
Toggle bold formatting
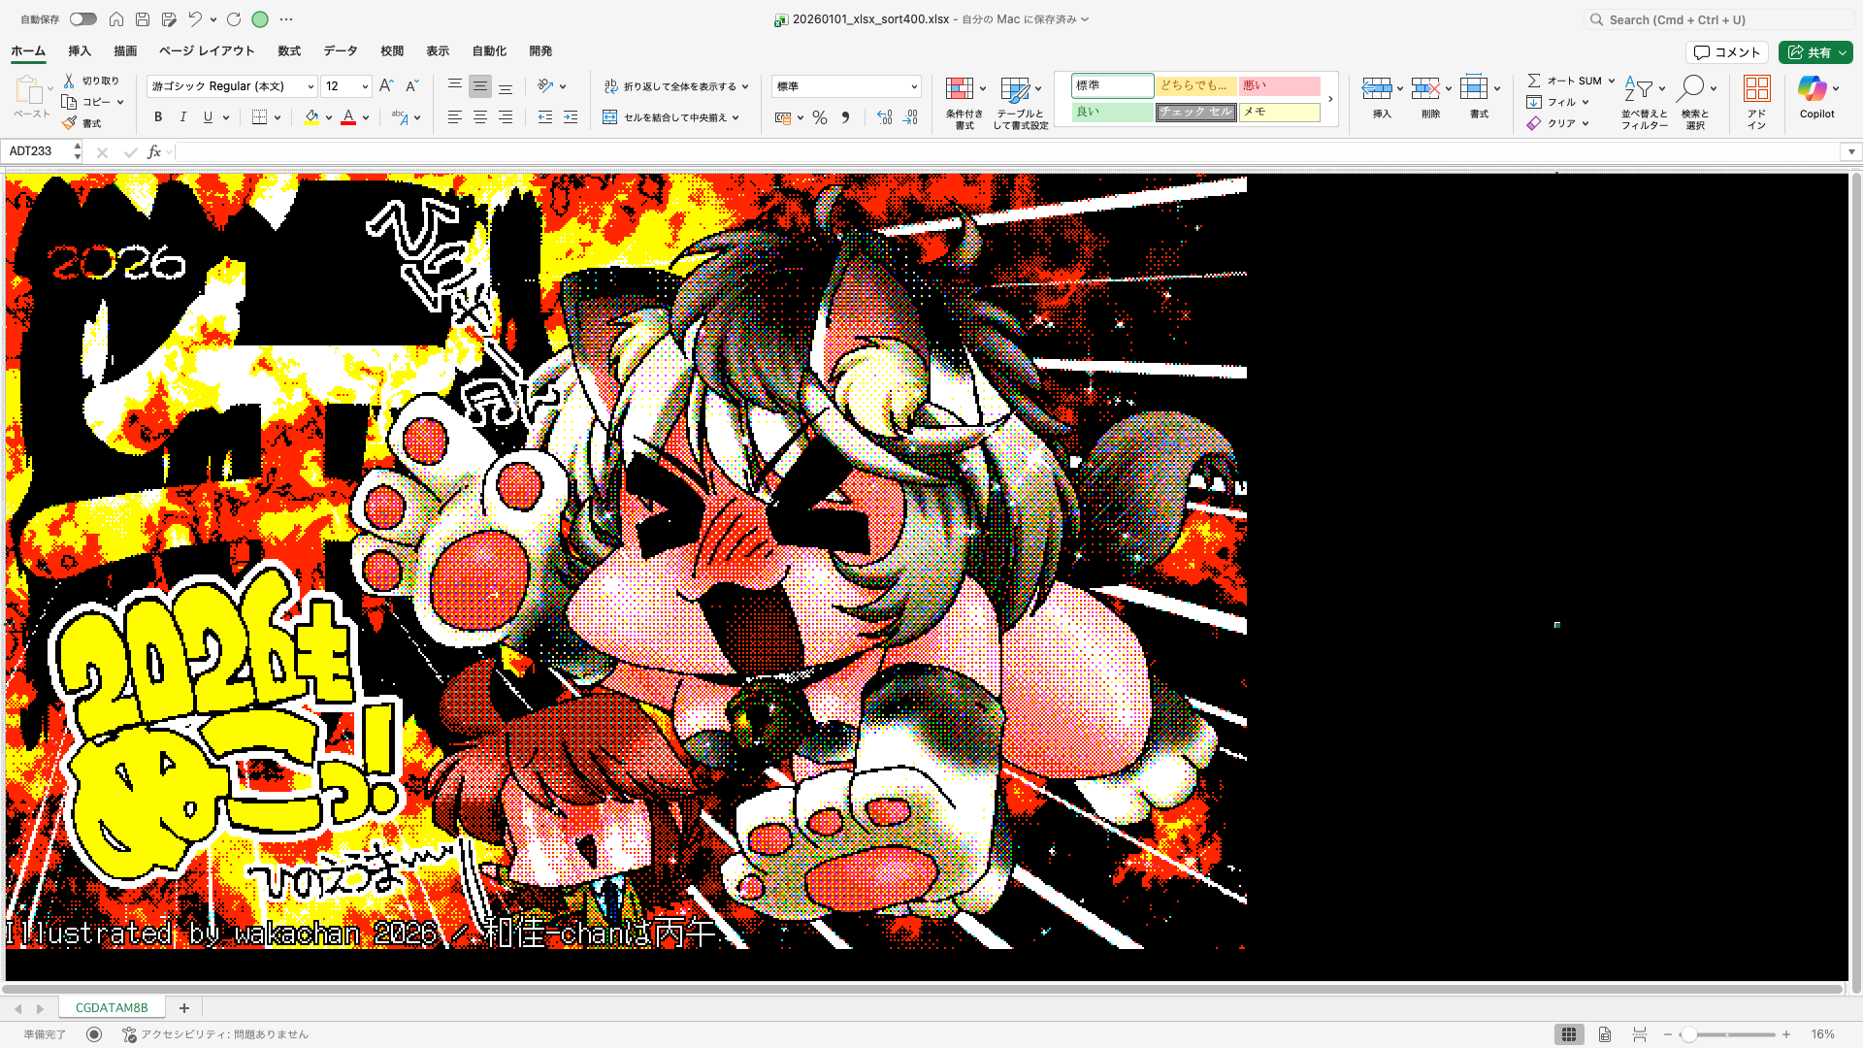[157, 116]
